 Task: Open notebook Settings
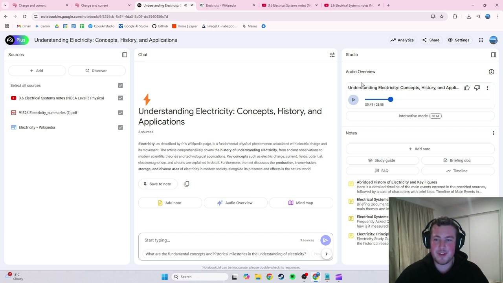[x=459, y=40]
